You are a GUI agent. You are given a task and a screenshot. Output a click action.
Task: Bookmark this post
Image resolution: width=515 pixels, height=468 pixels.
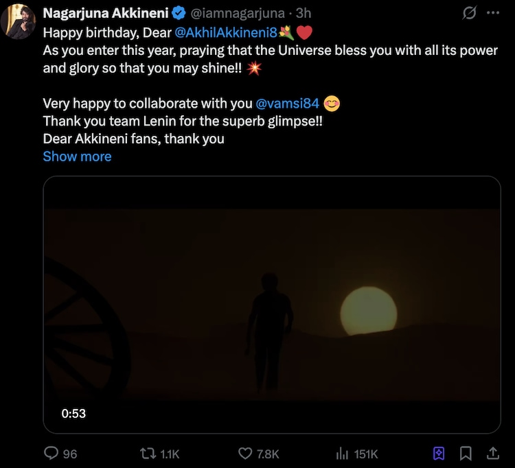coord(466,454)
